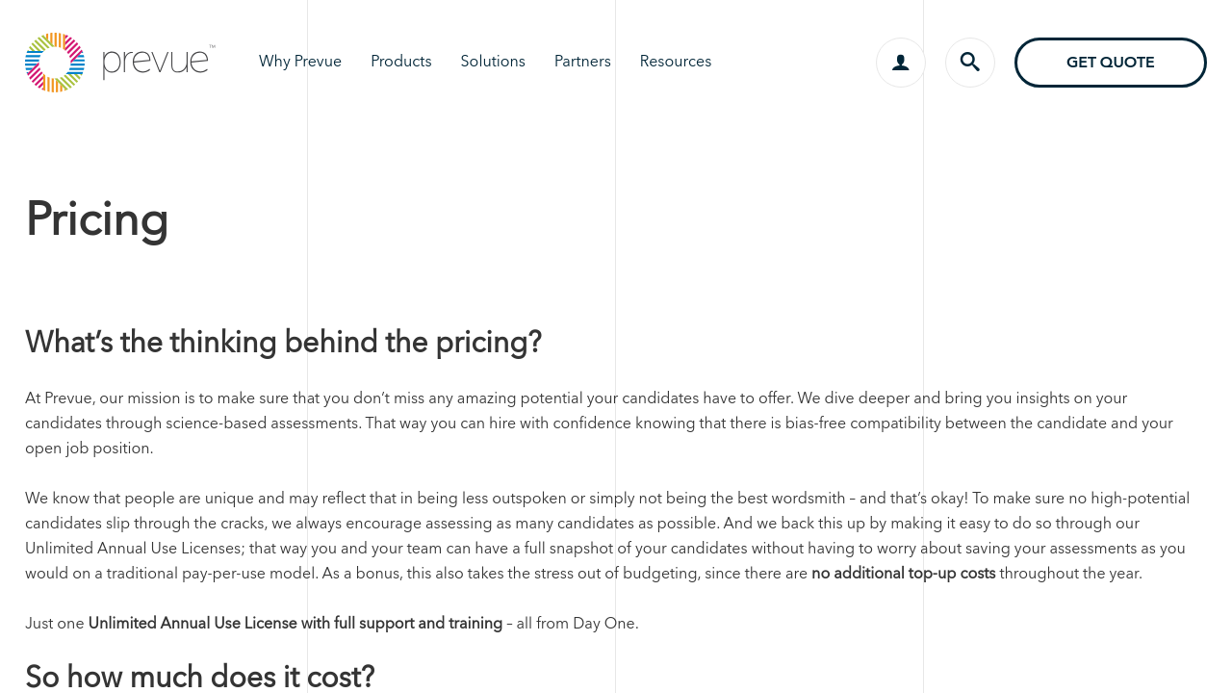Expand the Resources navigation menu
1232x693 pixels.
pyautogui.click(x=676, y=62)
